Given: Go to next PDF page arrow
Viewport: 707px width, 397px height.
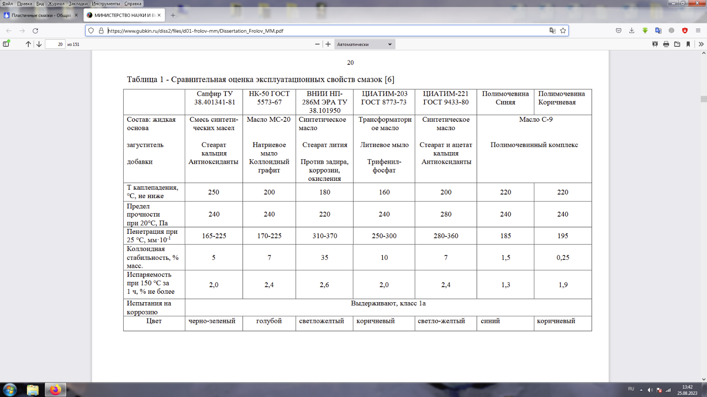Looking at the screenshot, I should coord(39,44).
